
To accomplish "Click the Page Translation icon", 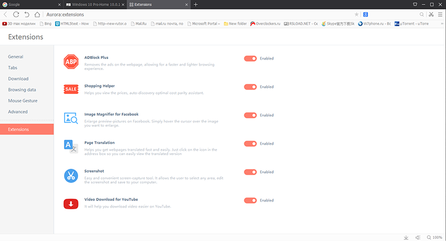I will click(x=71, y=146).
